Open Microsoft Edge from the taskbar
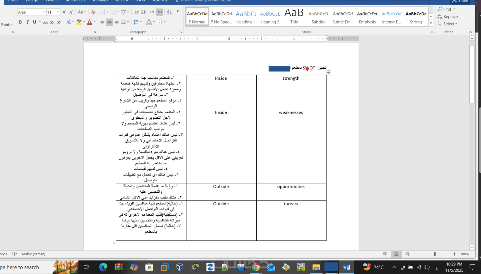This screenshot has height=274, width=481. click(103, 267)
